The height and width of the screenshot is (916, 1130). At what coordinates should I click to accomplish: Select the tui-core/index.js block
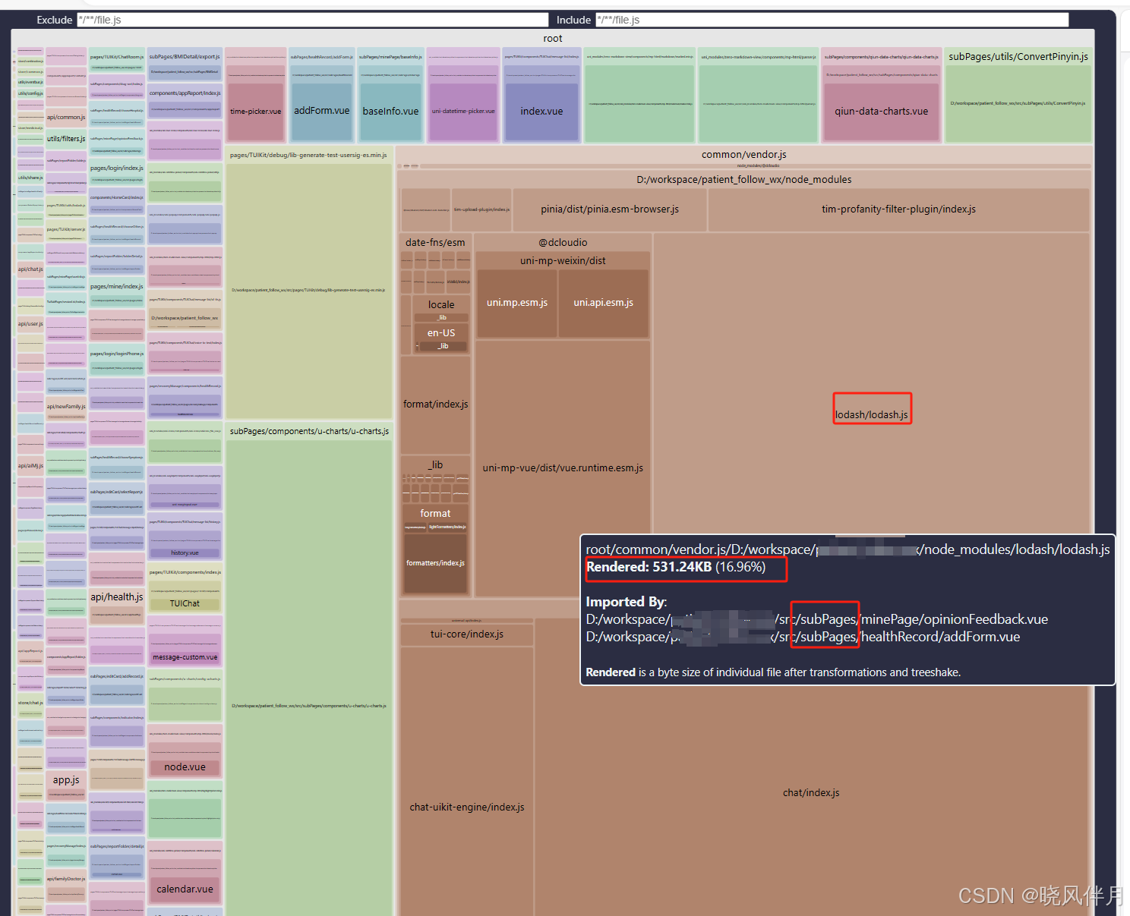coord(467,634)
